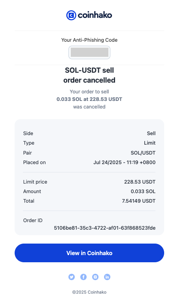Click the ©2025 Coinhako footer text

click(x=89, y=292)
